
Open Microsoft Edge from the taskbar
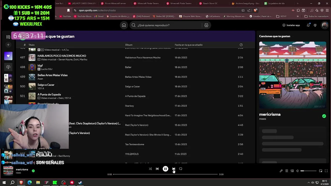pyautogui.click(x=29, y=183)
